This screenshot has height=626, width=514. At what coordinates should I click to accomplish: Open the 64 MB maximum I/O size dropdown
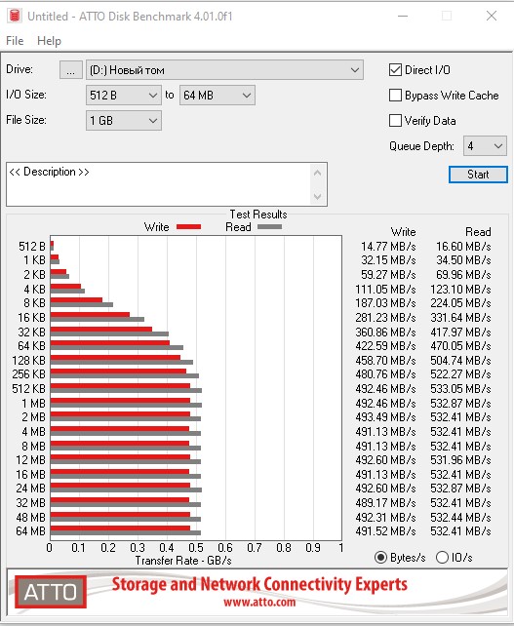click(217, 96)
